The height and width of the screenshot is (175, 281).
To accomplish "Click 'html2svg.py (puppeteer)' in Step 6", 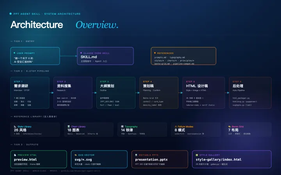I will pyautogui.click(x=245, y=101).
